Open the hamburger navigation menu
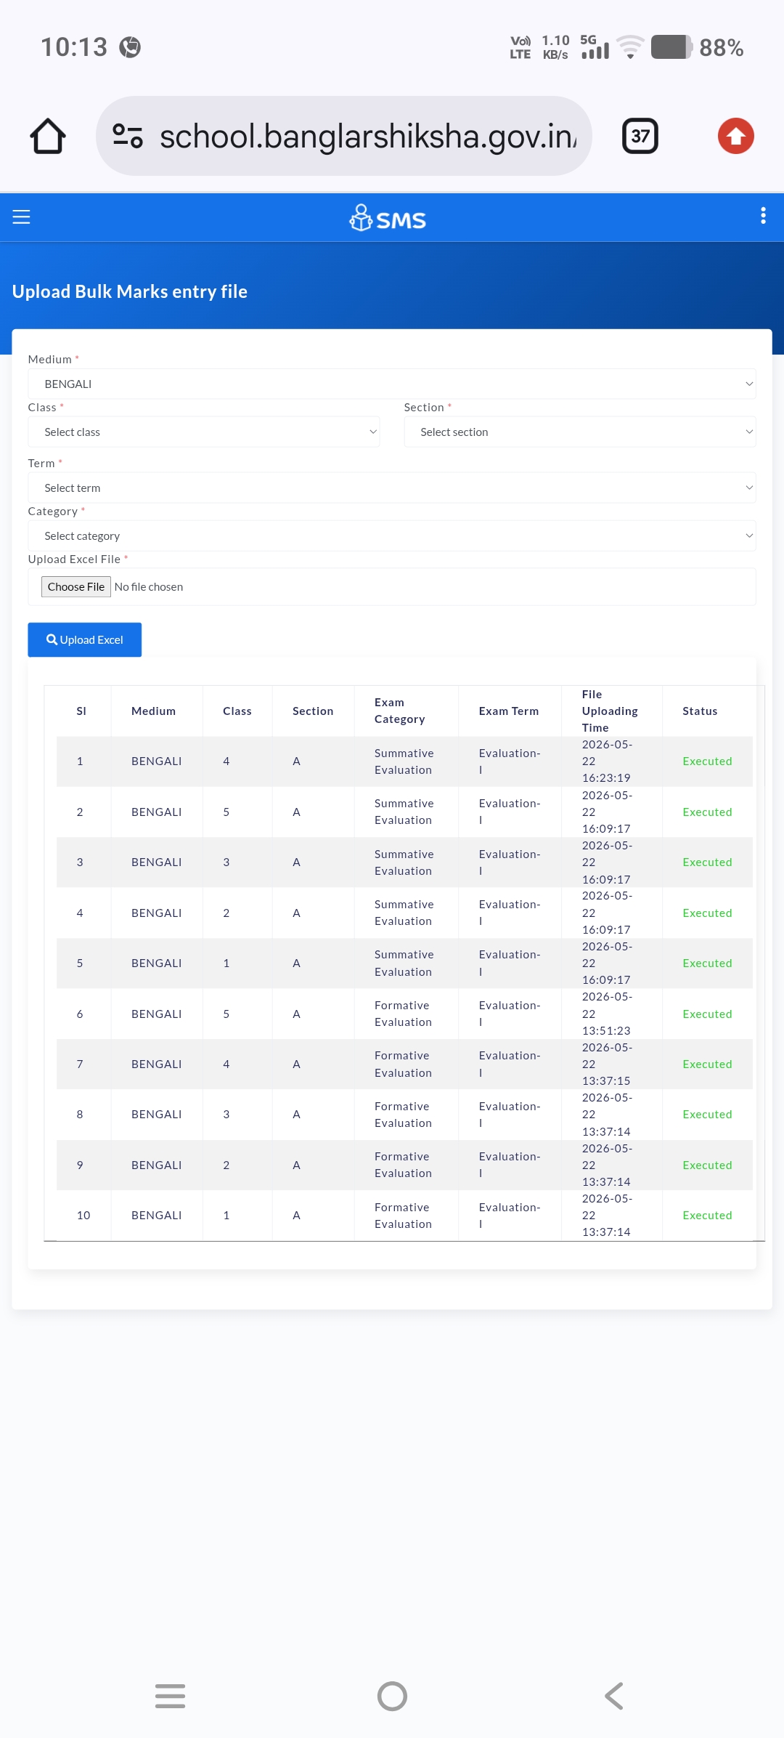 21,217
